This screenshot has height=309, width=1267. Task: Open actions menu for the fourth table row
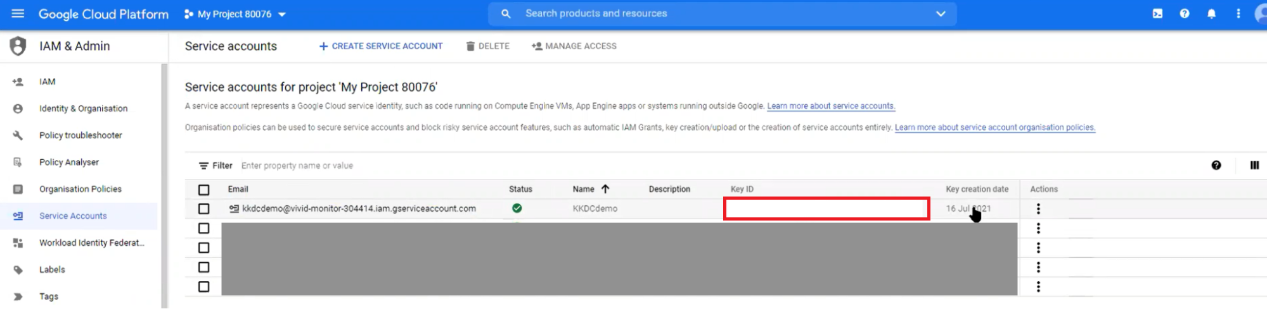click(1038, 267)
